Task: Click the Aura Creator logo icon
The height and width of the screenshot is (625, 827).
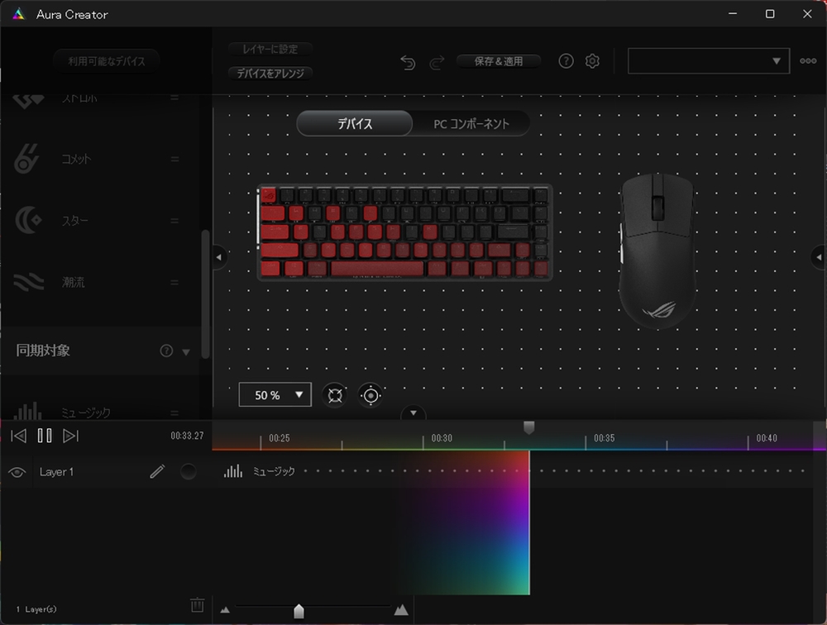Action: point(18,14)
